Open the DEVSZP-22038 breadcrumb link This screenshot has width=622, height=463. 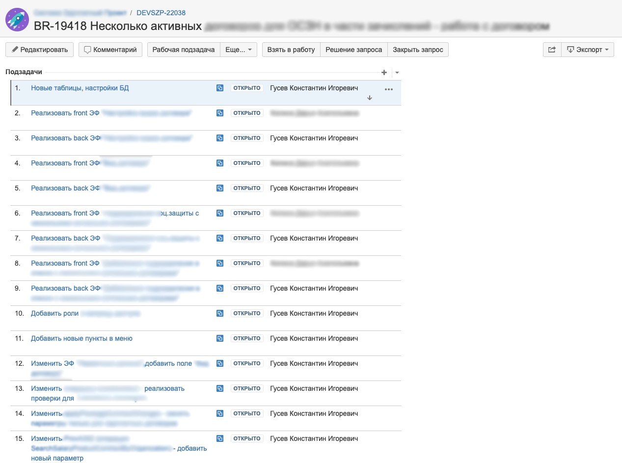[161, 13]
